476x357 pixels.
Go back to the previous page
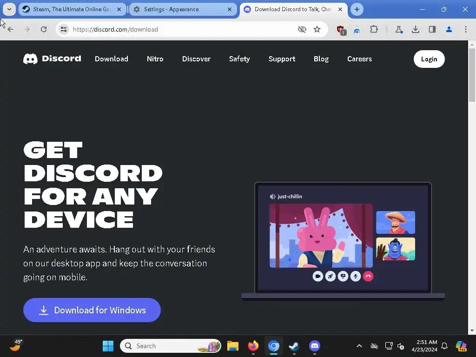[10, 29]
